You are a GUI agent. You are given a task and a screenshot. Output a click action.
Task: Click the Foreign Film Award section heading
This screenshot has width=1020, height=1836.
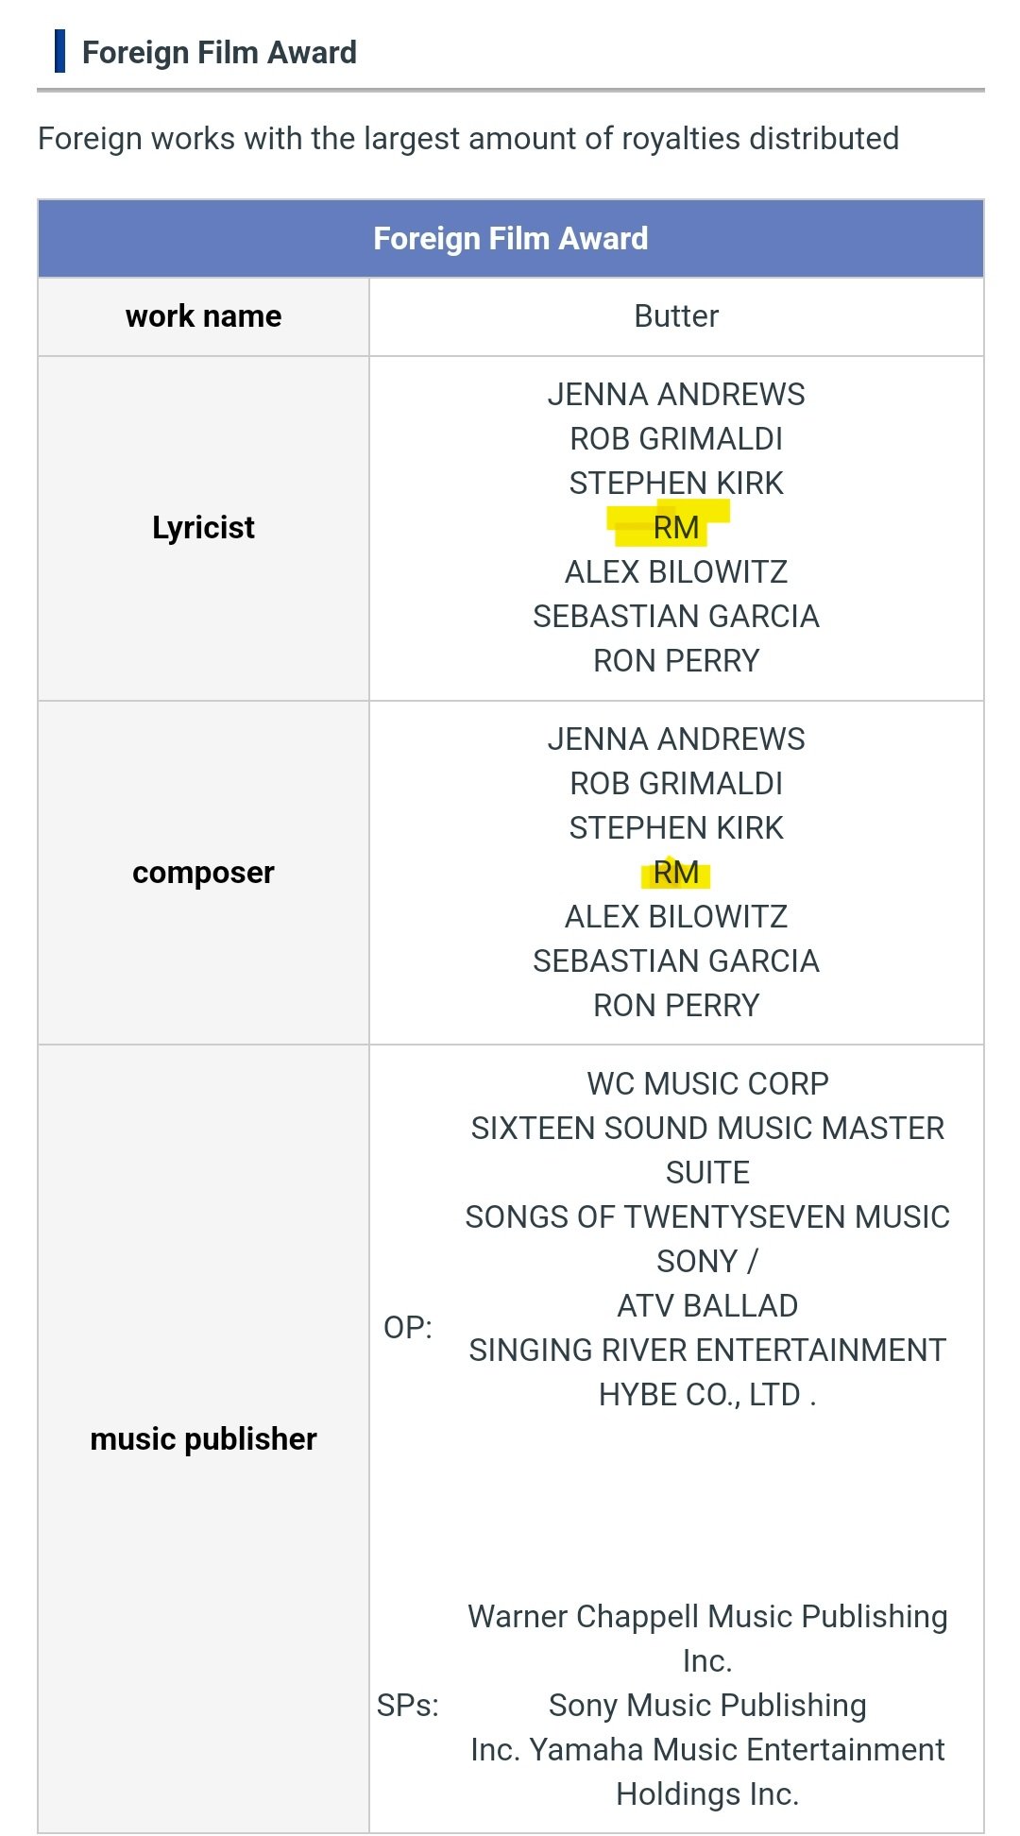coord(219,52)
